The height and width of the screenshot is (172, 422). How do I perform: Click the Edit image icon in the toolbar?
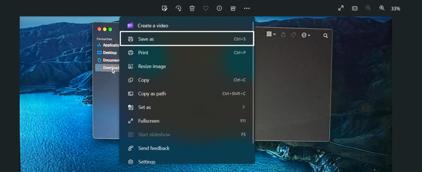click(165, 8)
